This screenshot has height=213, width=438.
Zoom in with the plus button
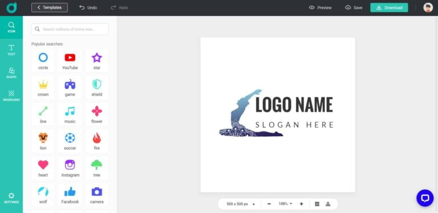click(x=301, y=204)
